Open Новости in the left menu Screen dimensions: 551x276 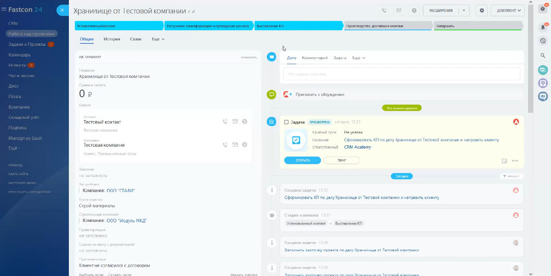(17, 65)
